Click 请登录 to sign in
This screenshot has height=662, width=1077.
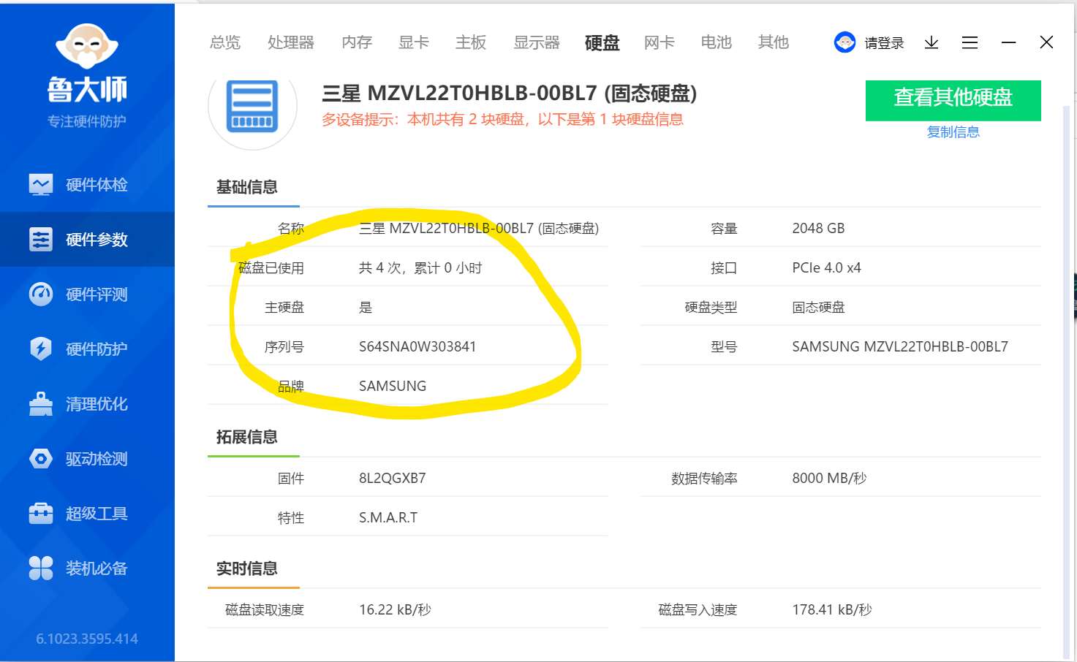(884, 43)
